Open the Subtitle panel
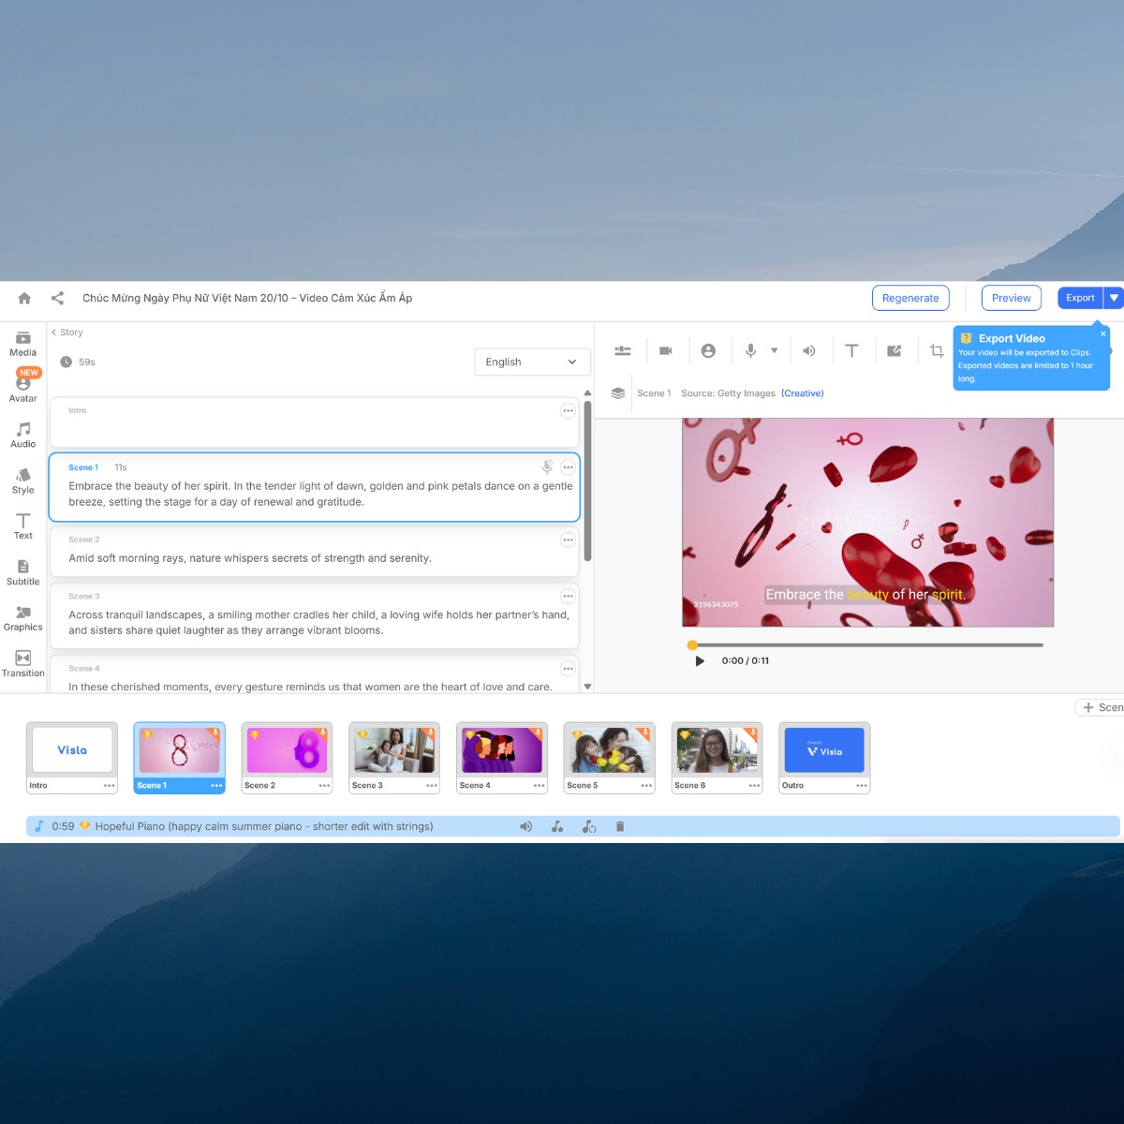The height and width of the screenshot is (1124, 1124). (x=23, y=572)
